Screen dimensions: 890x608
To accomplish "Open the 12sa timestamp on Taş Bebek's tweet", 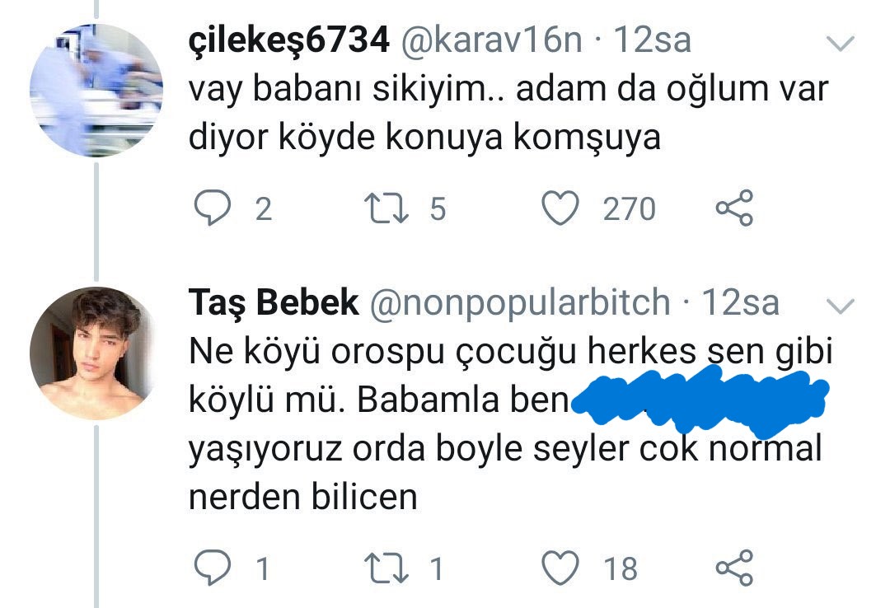I will pyautogui.click(x=739, y=304).
